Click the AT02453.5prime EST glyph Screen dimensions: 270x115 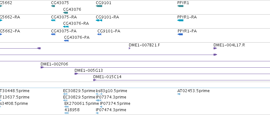pos(179,94)
